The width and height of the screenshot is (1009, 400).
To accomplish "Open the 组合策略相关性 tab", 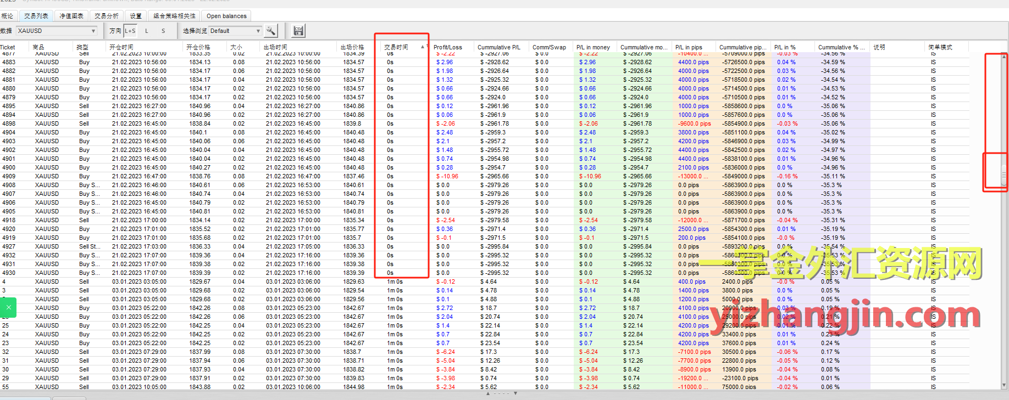I will (174, 16).
